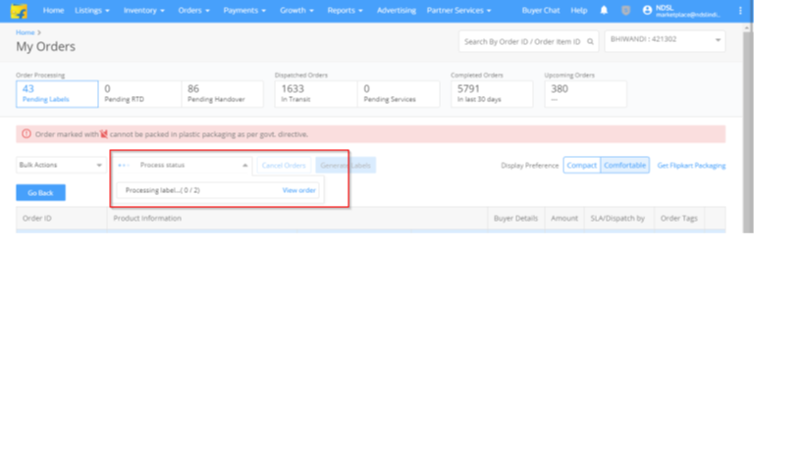
Task: Open the BHIWANDI : 421302 location dropdown
Action: pos(665,41)
